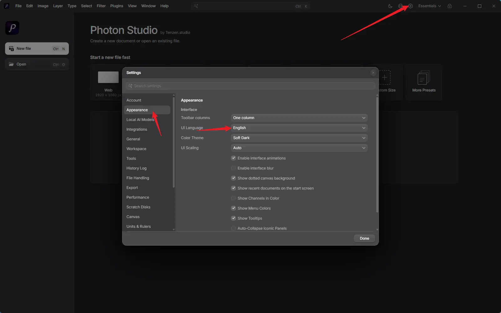
Task: Open the Toolbar columns dropdown
Action: click(299, 118)
